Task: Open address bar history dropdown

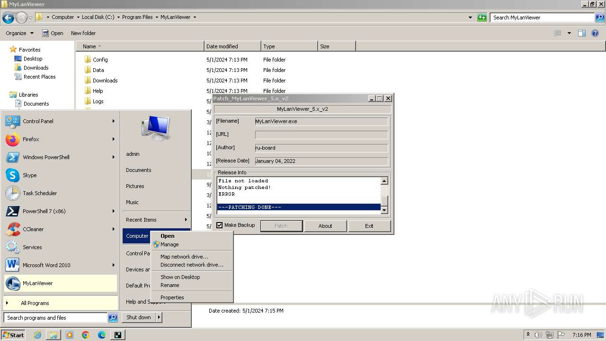Action: 470,18
